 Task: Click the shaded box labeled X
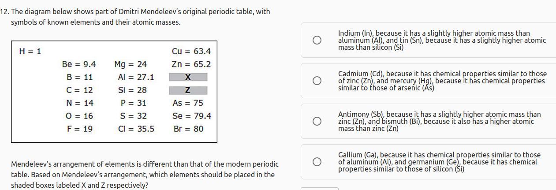[x=188, y=77]
